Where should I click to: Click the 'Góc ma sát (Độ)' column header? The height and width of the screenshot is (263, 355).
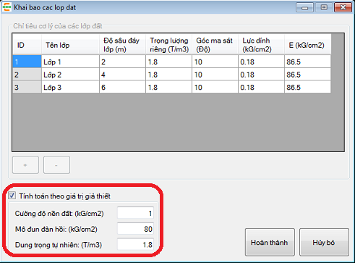[215, 44]
